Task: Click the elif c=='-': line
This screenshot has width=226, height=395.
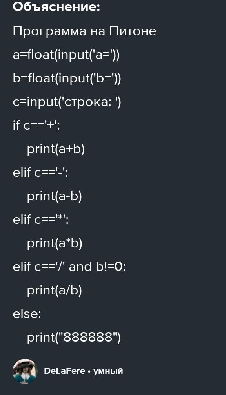Action: pyautogui.click(x=40, y=172)
